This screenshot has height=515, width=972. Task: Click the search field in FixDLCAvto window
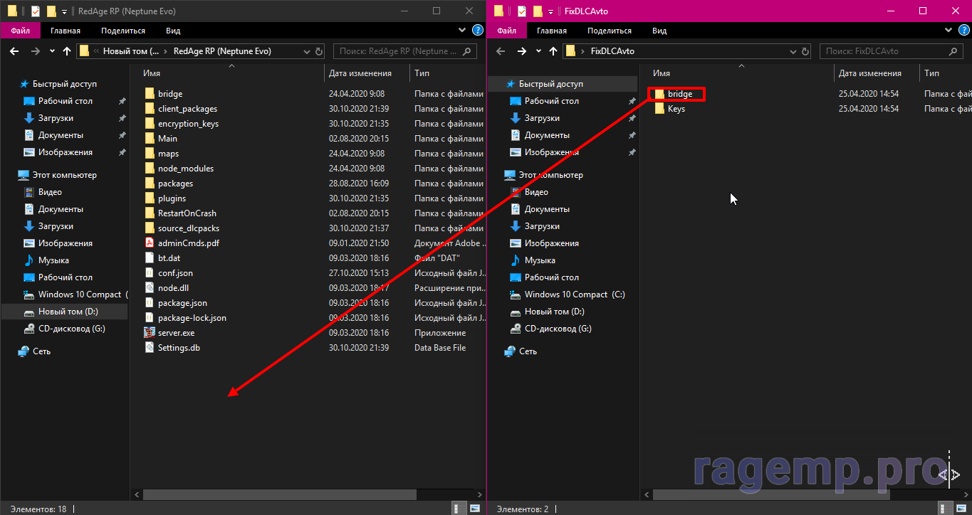coord(892,51)
